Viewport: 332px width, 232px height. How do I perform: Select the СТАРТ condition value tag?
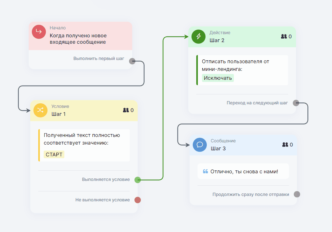pyautogui.click(x=54, y=154)
